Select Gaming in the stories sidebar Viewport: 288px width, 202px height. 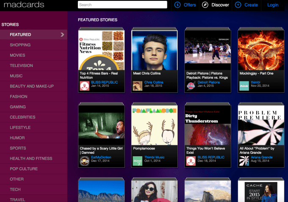point(18,107)
